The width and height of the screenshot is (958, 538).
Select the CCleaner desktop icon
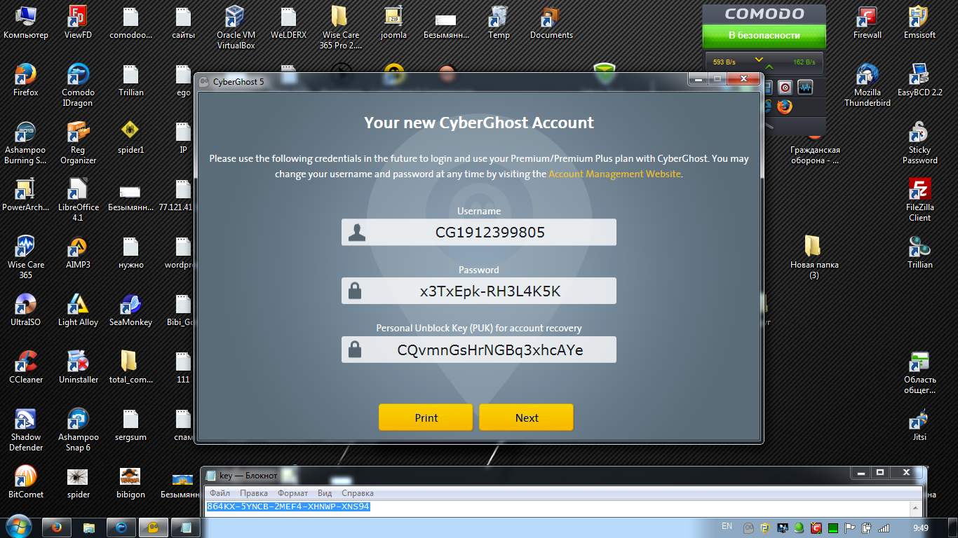pos(26,366)
